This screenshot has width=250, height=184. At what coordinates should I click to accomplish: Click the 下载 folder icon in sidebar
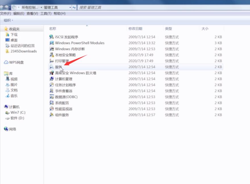(x=7, y=35)
